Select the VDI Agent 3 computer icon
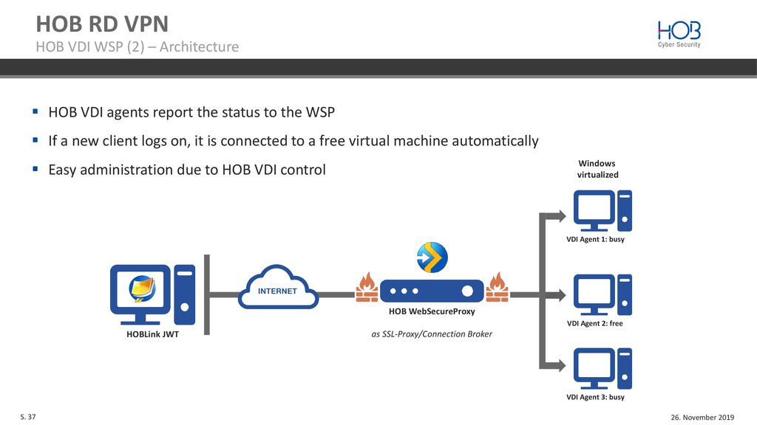Screen dimensions: 757x425 (602, 369)
